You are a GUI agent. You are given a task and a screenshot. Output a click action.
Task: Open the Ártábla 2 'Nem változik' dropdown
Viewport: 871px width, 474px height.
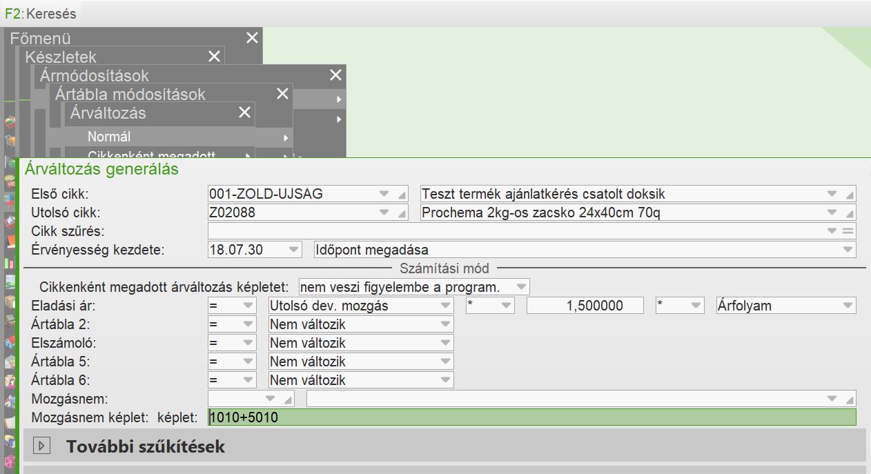(446, 324)
